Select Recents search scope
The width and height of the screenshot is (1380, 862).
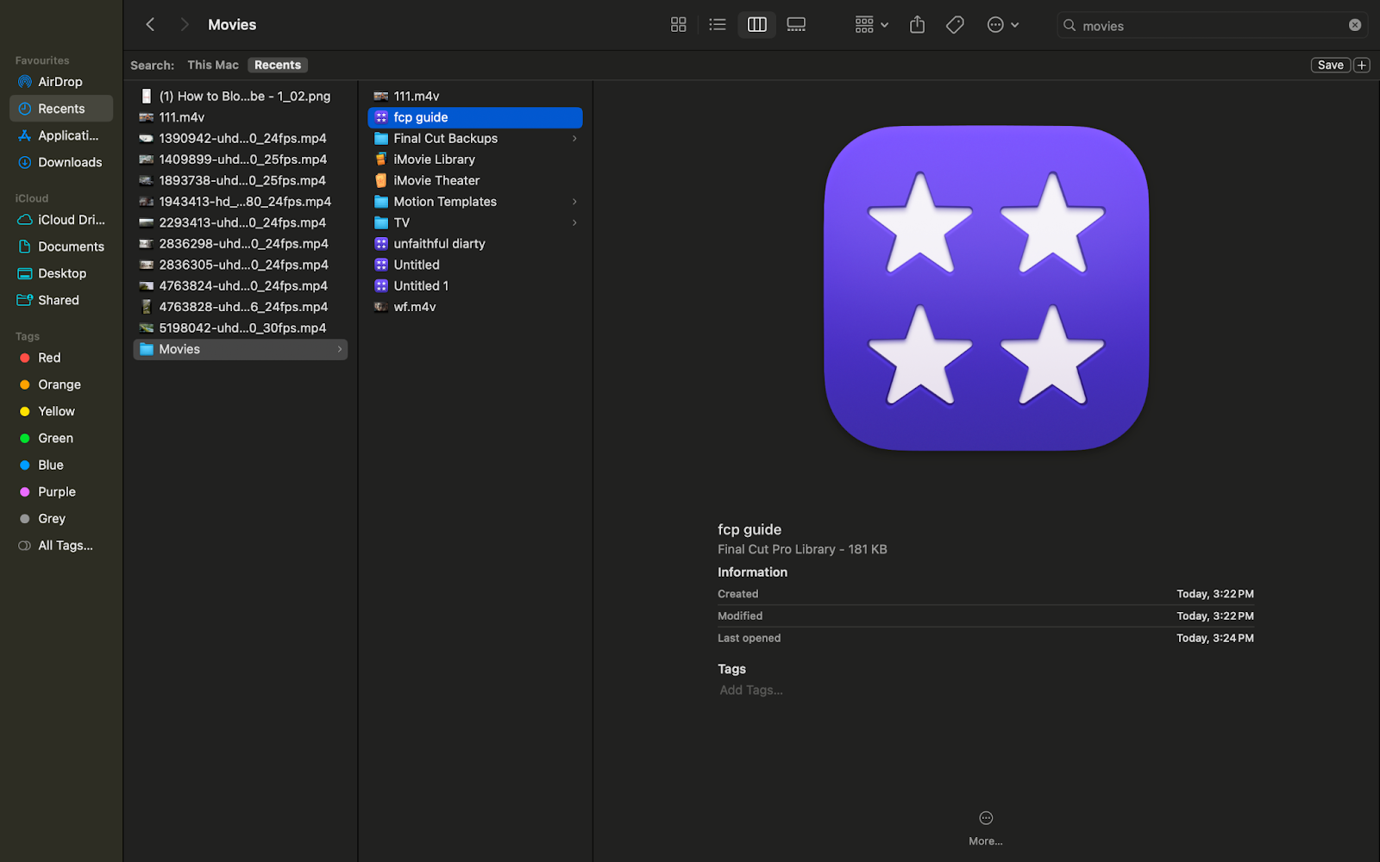click(278, 65)
